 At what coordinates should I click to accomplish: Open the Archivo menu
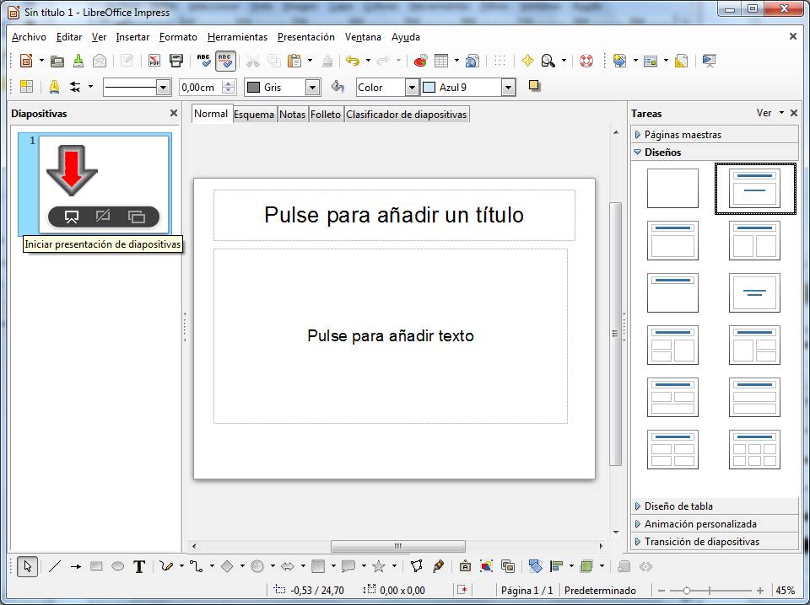point(29,37)
